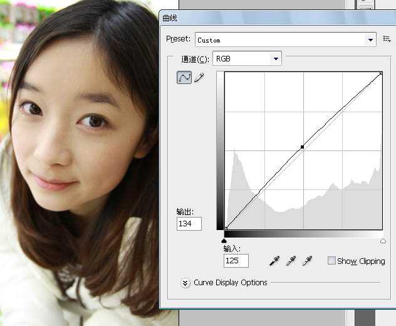The width and height of the screenshot is (396, 326).
Task: Pick the gray point eyedropper
Action: coord(290,261)
